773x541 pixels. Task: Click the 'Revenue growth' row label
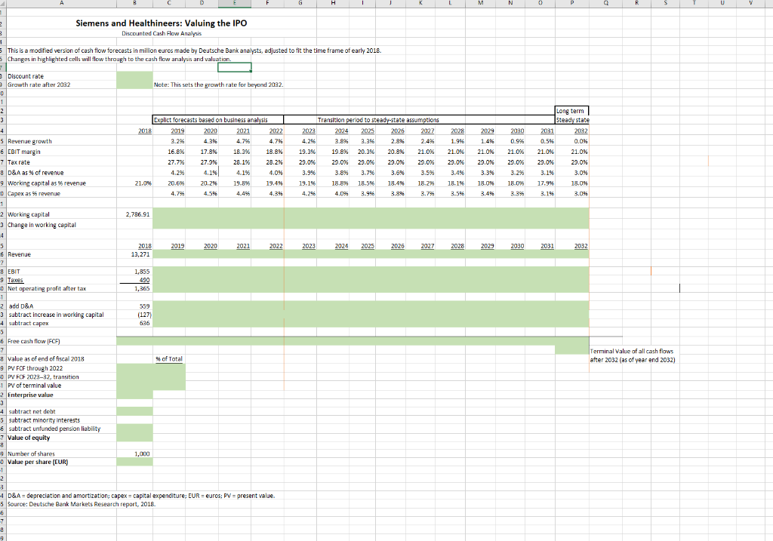point(29,141)
